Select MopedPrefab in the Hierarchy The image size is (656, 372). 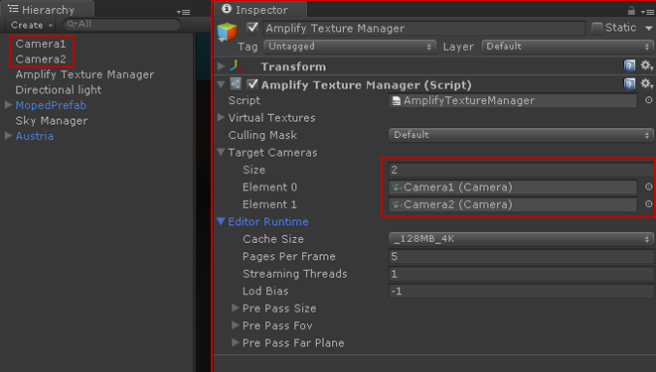tap(51, 105)
